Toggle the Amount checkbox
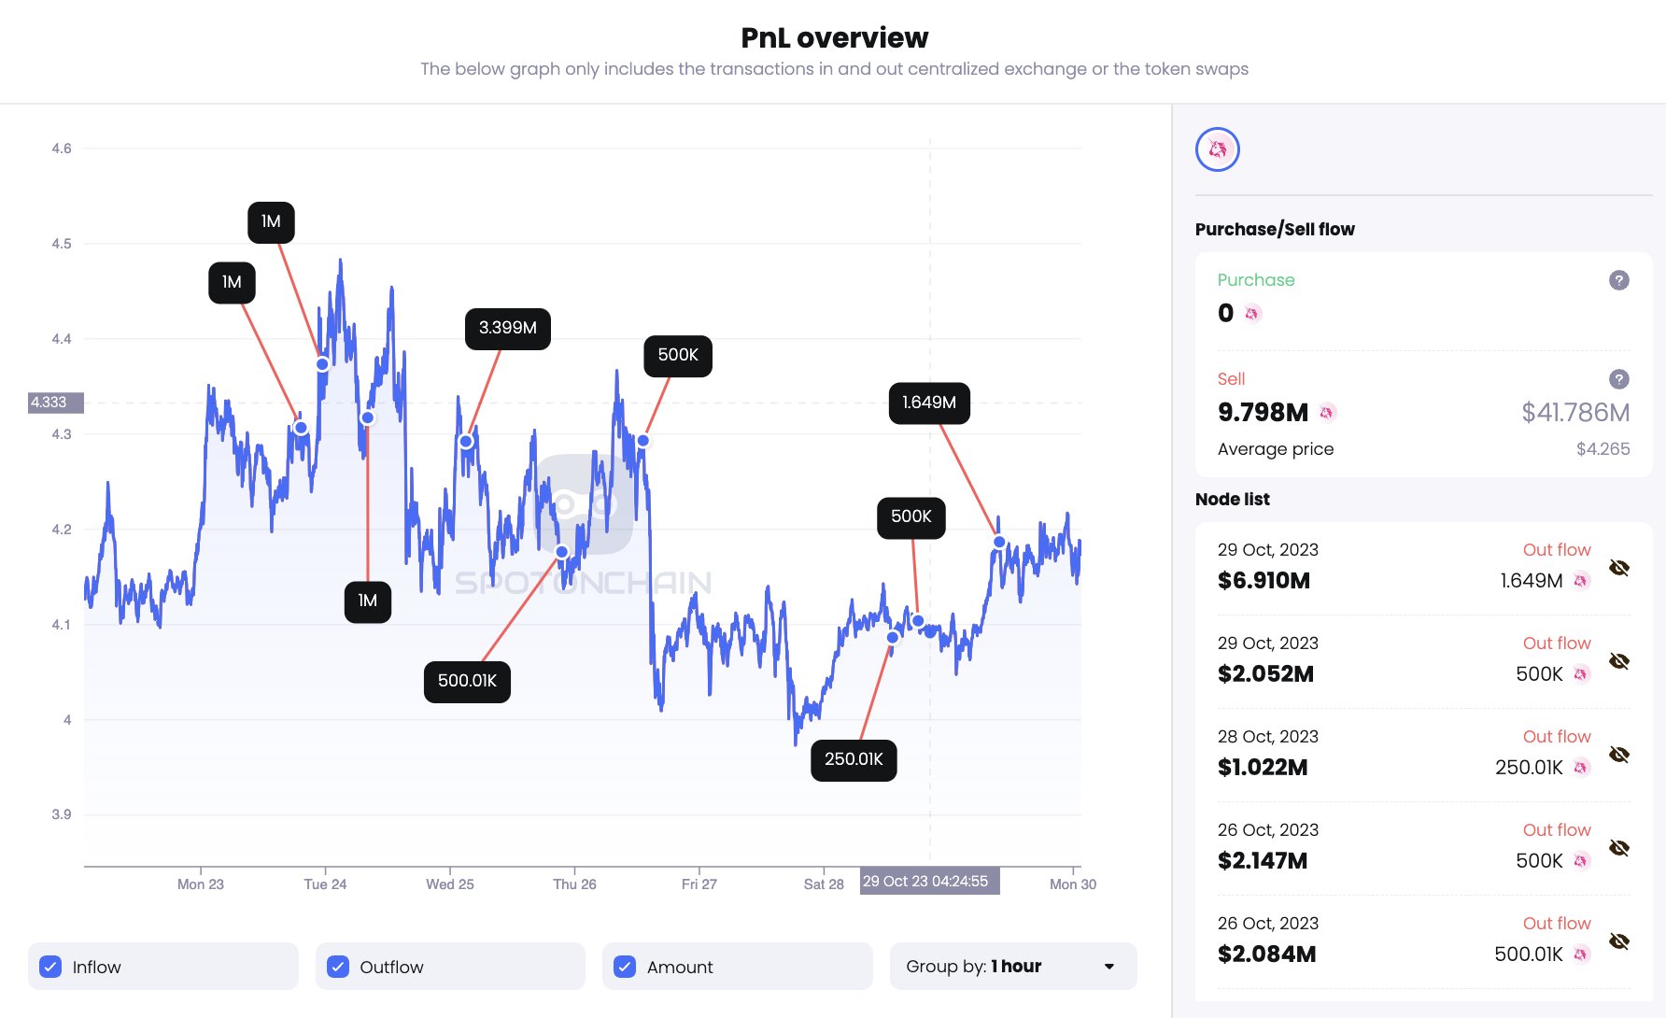This screenshot has height=1018, width=1666. pos(625,967)
